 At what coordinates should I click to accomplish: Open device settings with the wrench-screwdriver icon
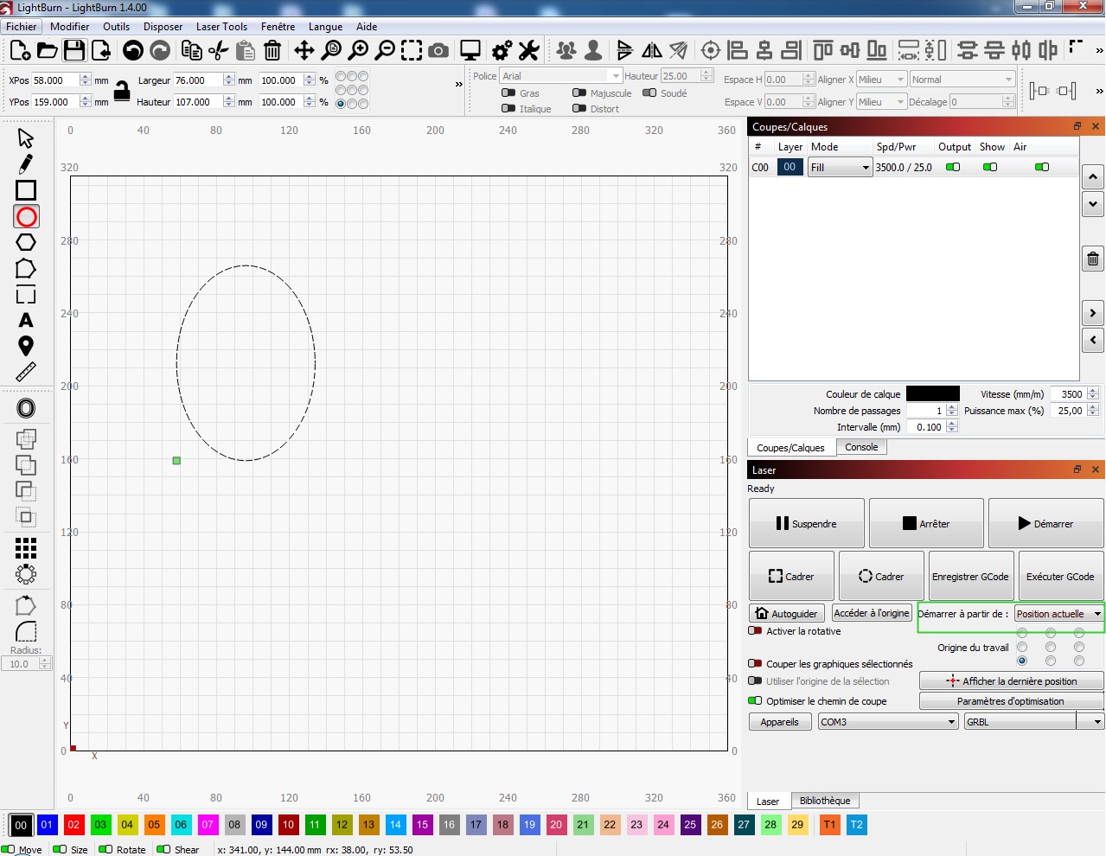529,50
